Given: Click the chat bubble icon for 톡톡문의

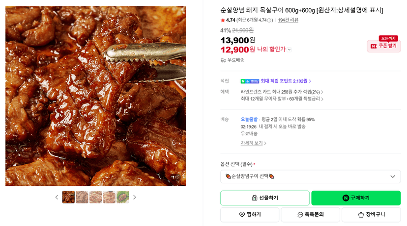Looking at the screenshot, I should click(x=300, y=215).
